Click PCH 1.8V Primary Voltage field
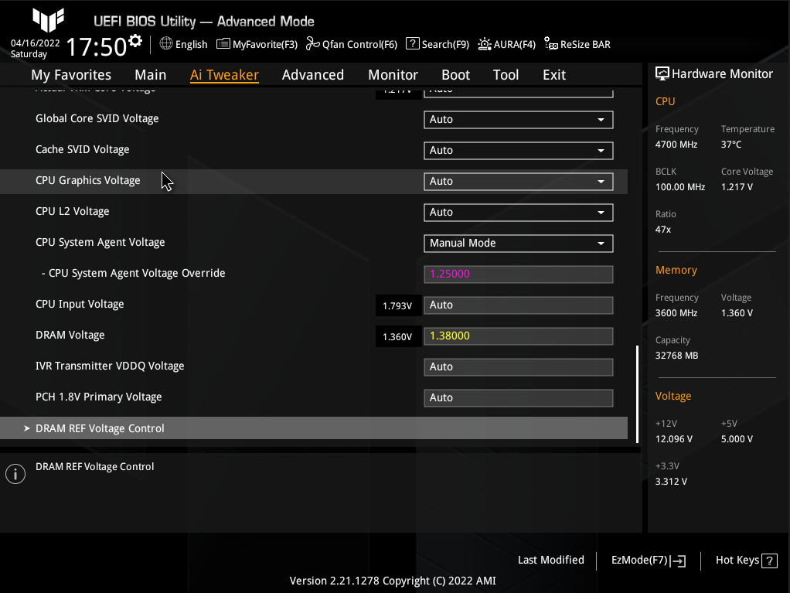 pos(519,397)
